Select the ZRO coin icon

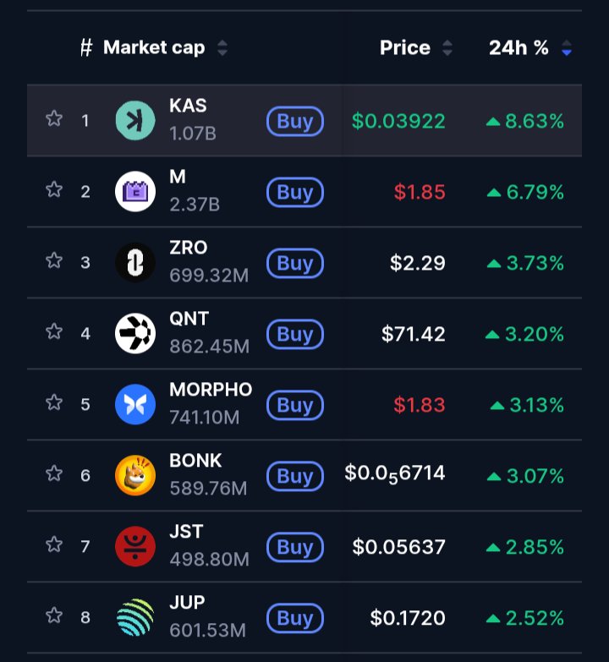pos(135,262)
